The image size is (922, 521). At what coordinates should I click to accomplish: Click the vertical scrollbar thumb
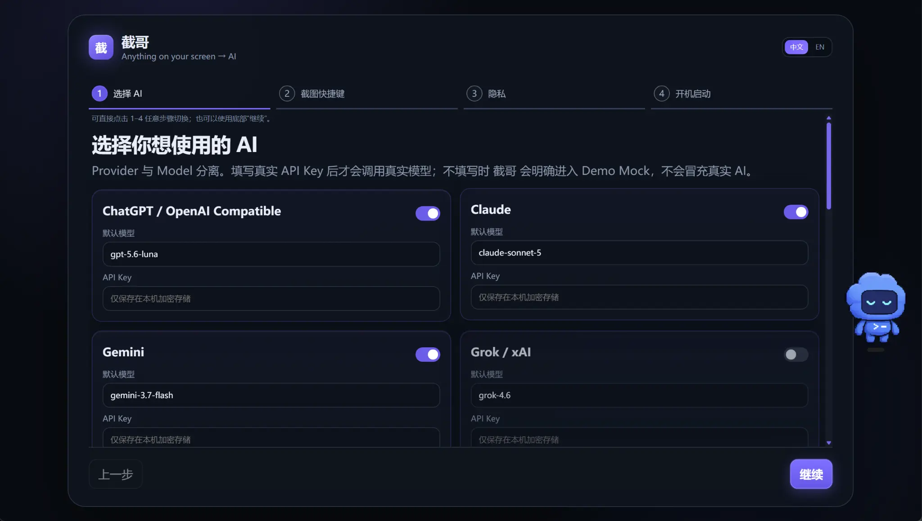click(829, 166)
